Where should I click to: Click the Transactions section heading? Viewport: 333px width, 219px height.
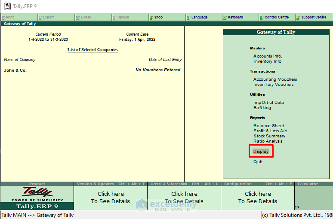point(262,71)
